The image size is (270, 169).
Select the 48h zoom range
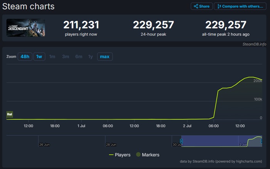click(25, 56)
